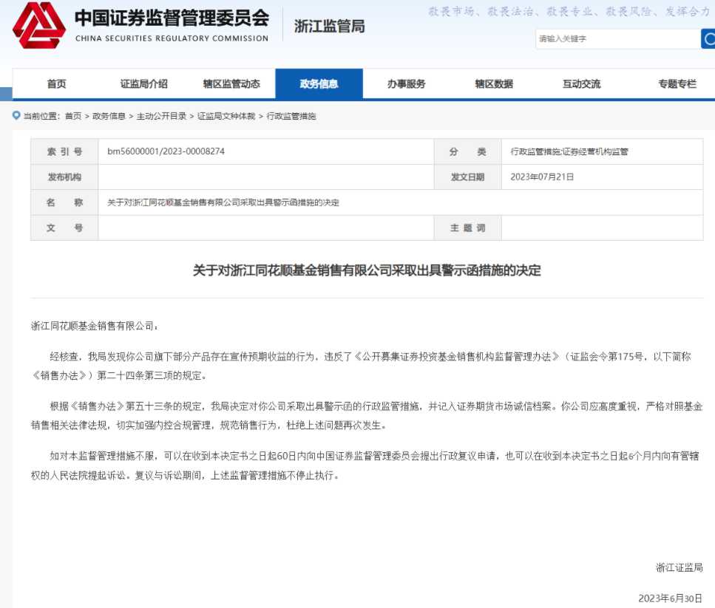Click the blue search button icon
The width and height of the screenshot is (715, 608).
click(x=708, y=38)
